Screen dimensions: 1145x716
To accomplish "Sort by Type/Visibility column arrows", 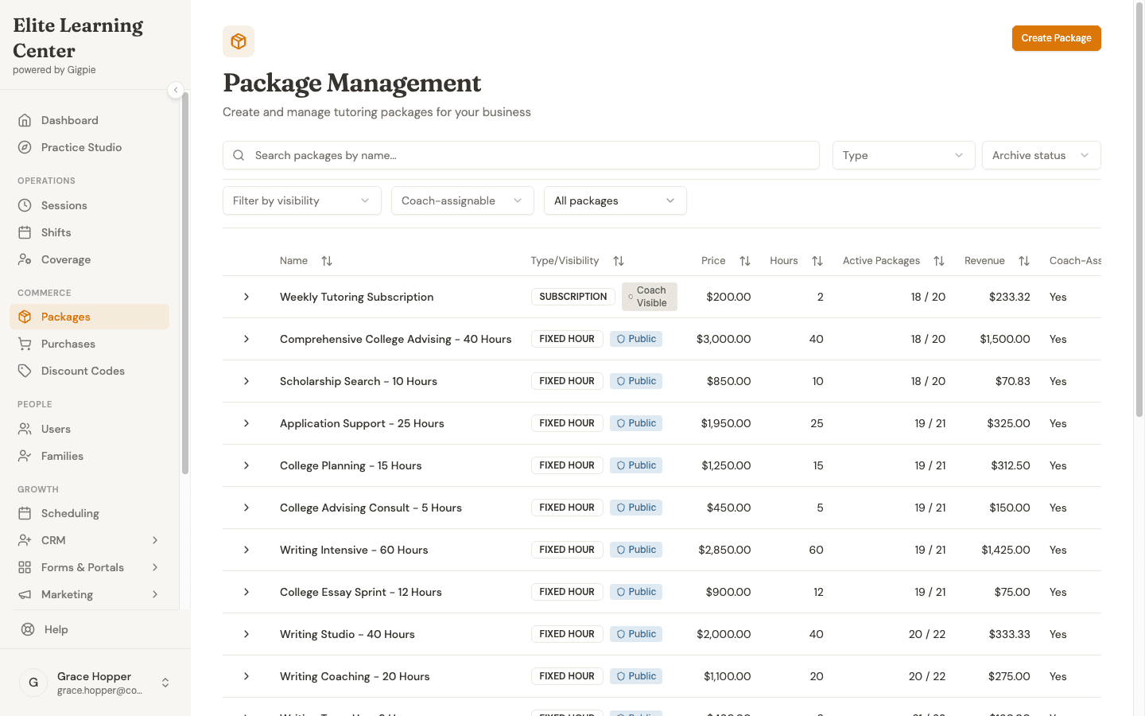I will point(619,261).
